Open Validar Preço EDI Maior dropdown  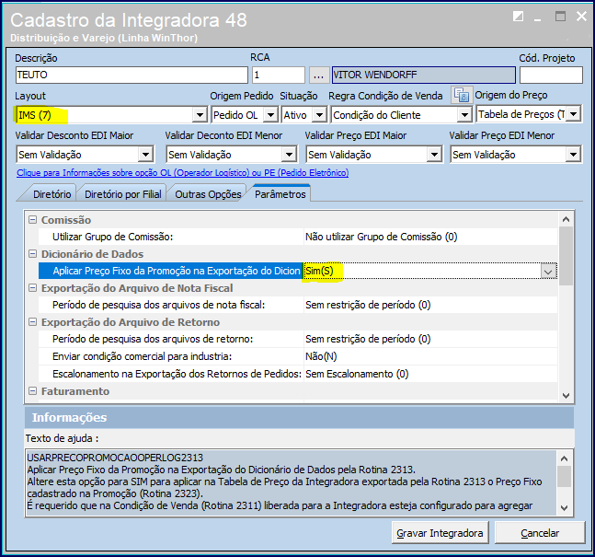point(434,155)
